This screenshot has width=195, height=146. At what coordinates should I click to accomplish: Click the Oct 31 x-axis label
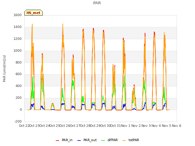click(116, 126)
